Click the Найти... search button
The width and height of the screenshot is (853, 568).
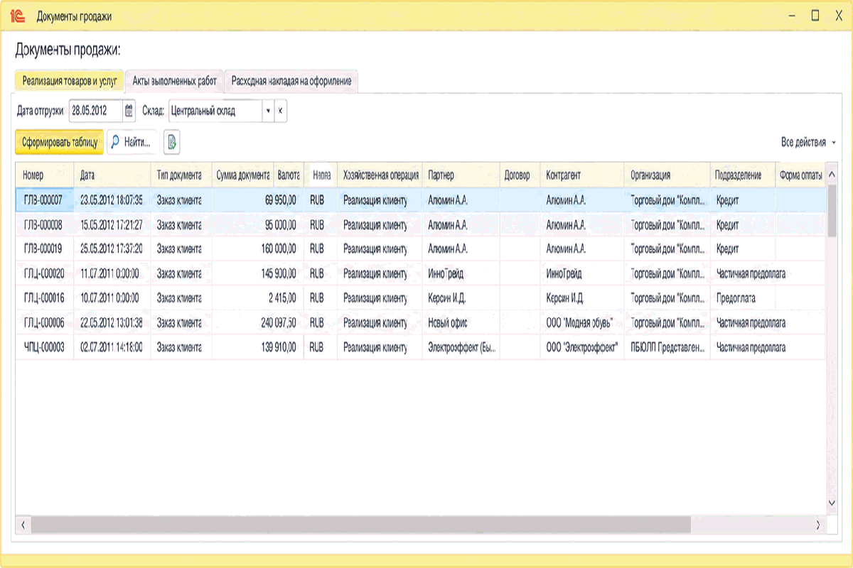pos(133,142)
